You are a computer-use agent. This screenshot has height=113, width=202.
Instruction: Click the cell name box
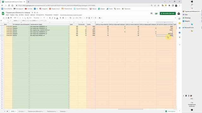[x=4, y=20]
